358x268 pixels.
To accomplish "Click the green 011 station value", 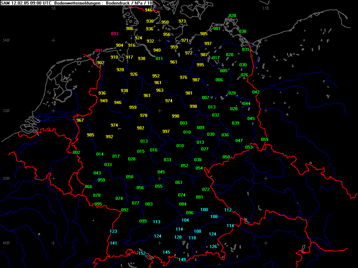I will click(x=159, y=59).
